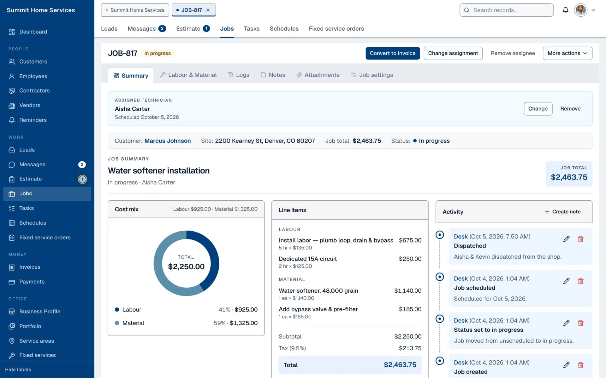606x378 pixels.
Task: Open Fixed service orders in sidebar
Action: 47,238
